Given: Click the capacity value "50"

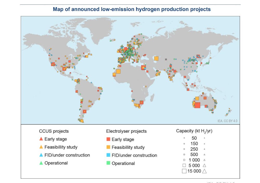Looking at the screenshot, I should tap(194, 138).
